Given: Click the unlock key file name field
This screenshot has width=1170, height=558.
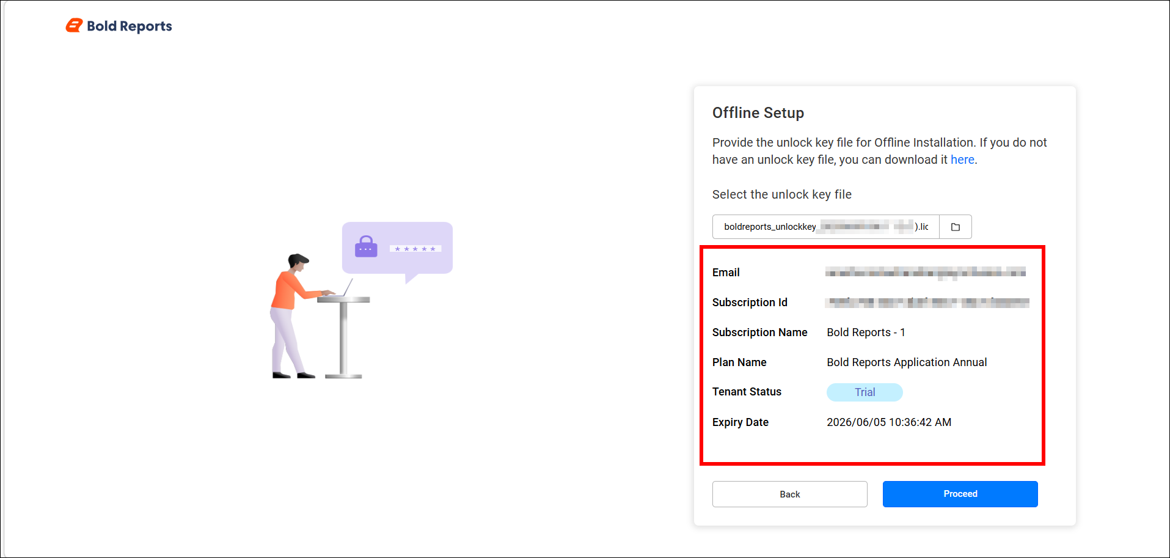Looking at the screenshot, I should click(825, 227).
